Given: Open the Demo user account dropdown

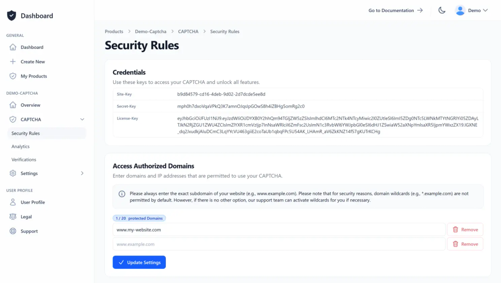Looking at the screenshot, I should [x=471, y=10].
